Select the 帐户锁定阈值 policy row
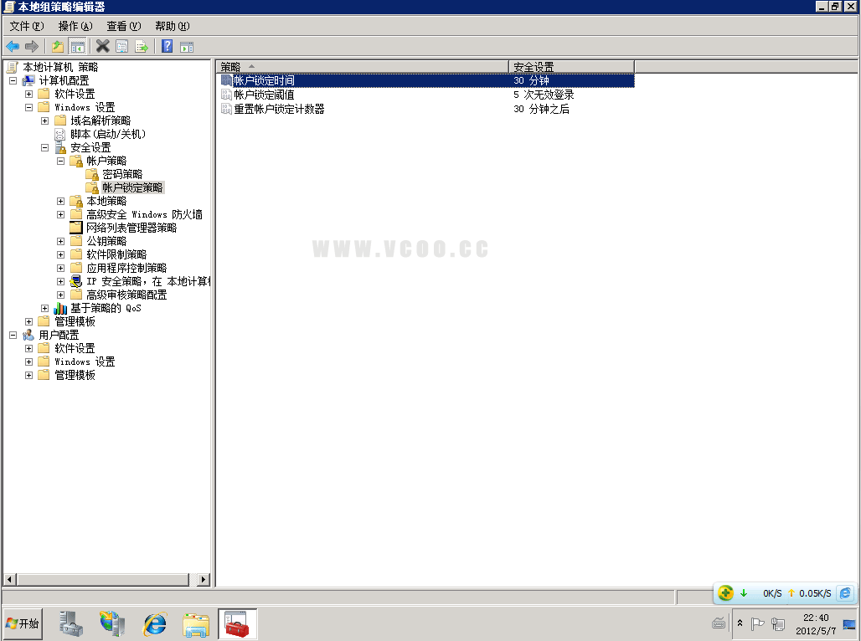Image resolution: width=861 pixels, height=641 pixels. click(x=264, y=95)
